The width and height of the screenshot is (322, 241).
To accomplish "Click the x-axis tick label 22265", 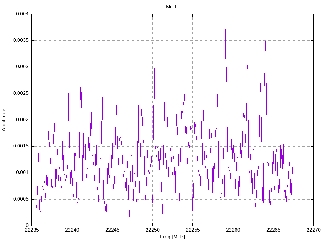I will click(273, 230).
